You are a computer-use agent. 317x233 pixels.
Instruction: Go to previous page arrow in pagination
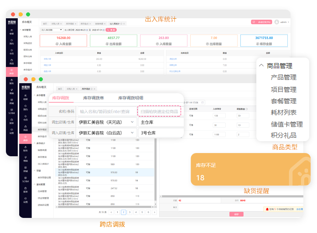click(x=111, y=212)
